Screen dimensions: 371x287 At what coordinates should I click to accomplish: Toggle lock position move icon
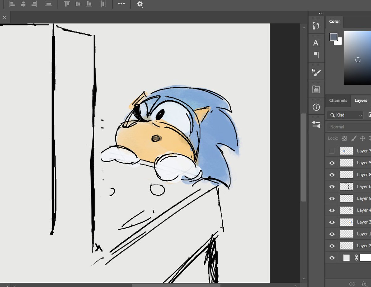tap(363, 138)
